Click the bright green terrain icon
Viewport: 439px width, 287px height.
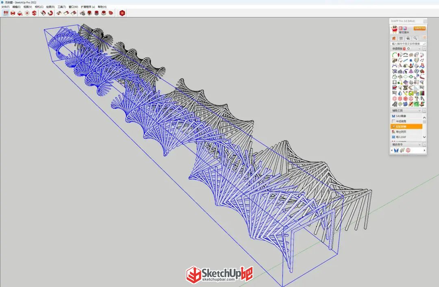tap(416, 104)
